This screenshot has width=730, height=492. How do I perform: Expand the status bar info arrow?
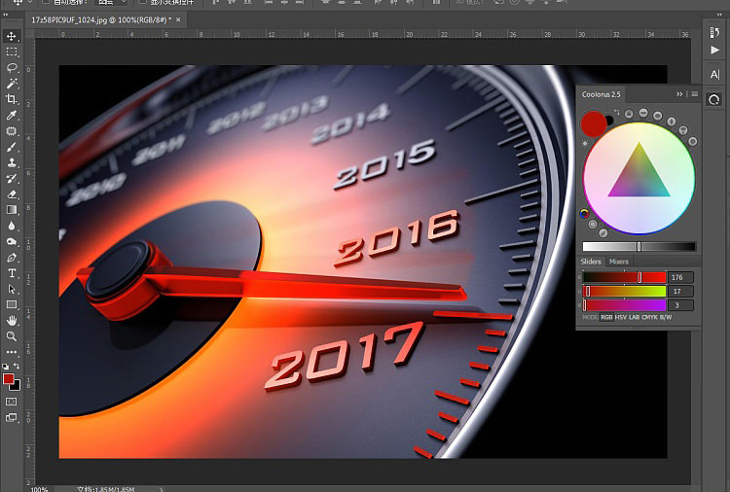162,489
